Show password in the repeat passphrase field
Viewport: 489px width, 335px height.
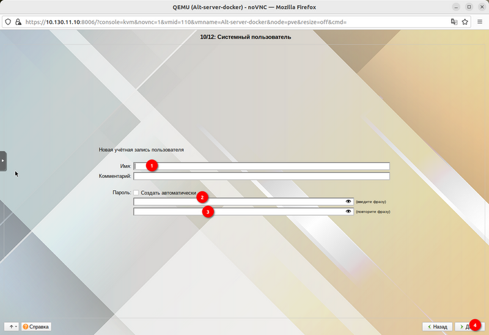pos(348,212)
